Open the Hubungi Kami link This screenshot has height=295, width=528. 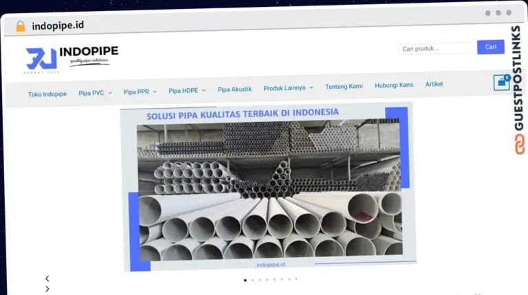(394, 85)
